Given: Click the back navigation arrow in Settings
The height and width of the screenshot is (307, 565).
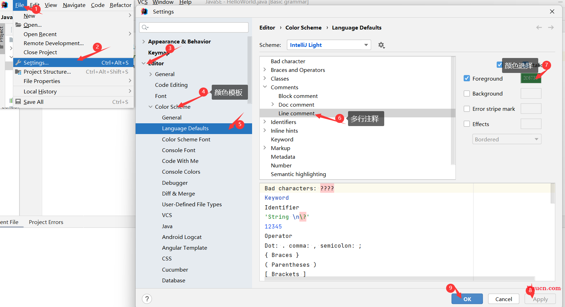Looking at the screenshot, I should (x=539, y=27).
